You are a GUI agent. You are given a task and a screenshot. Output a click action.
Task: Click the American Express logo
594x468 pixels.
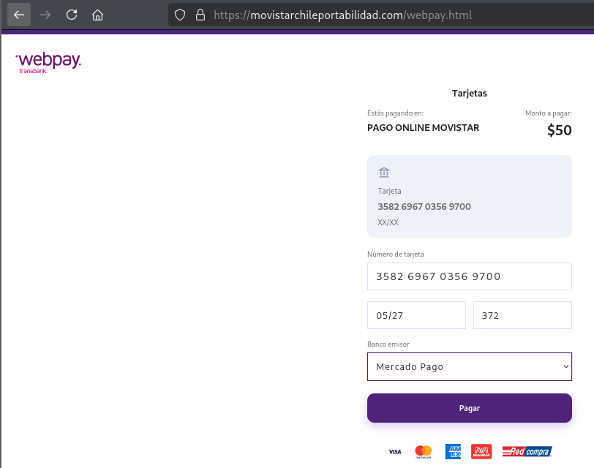(x=453, y=451)
